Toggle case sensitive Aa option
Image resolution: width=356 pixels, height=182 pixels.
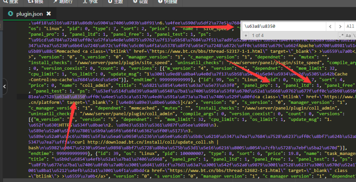(348, 35)
